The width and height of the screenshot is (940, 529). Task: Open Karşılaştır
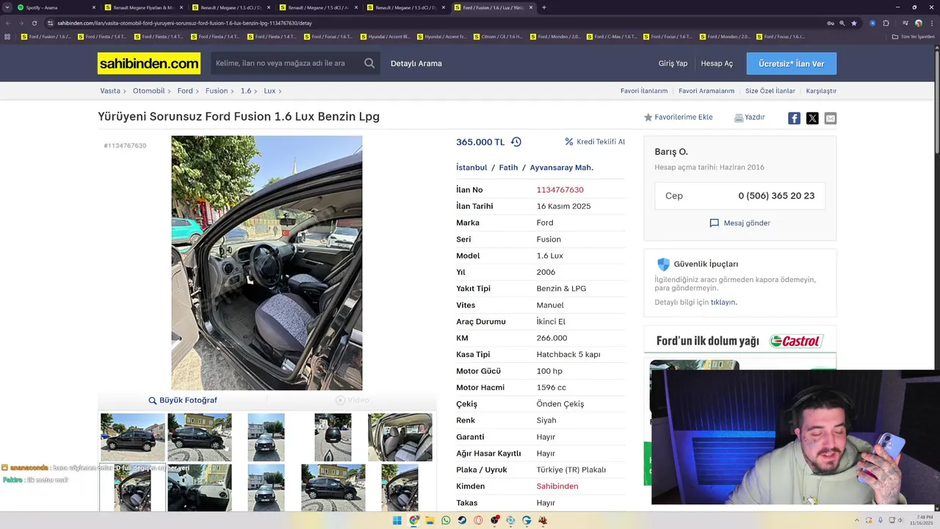pyautogui.click(x=821, y=91)
